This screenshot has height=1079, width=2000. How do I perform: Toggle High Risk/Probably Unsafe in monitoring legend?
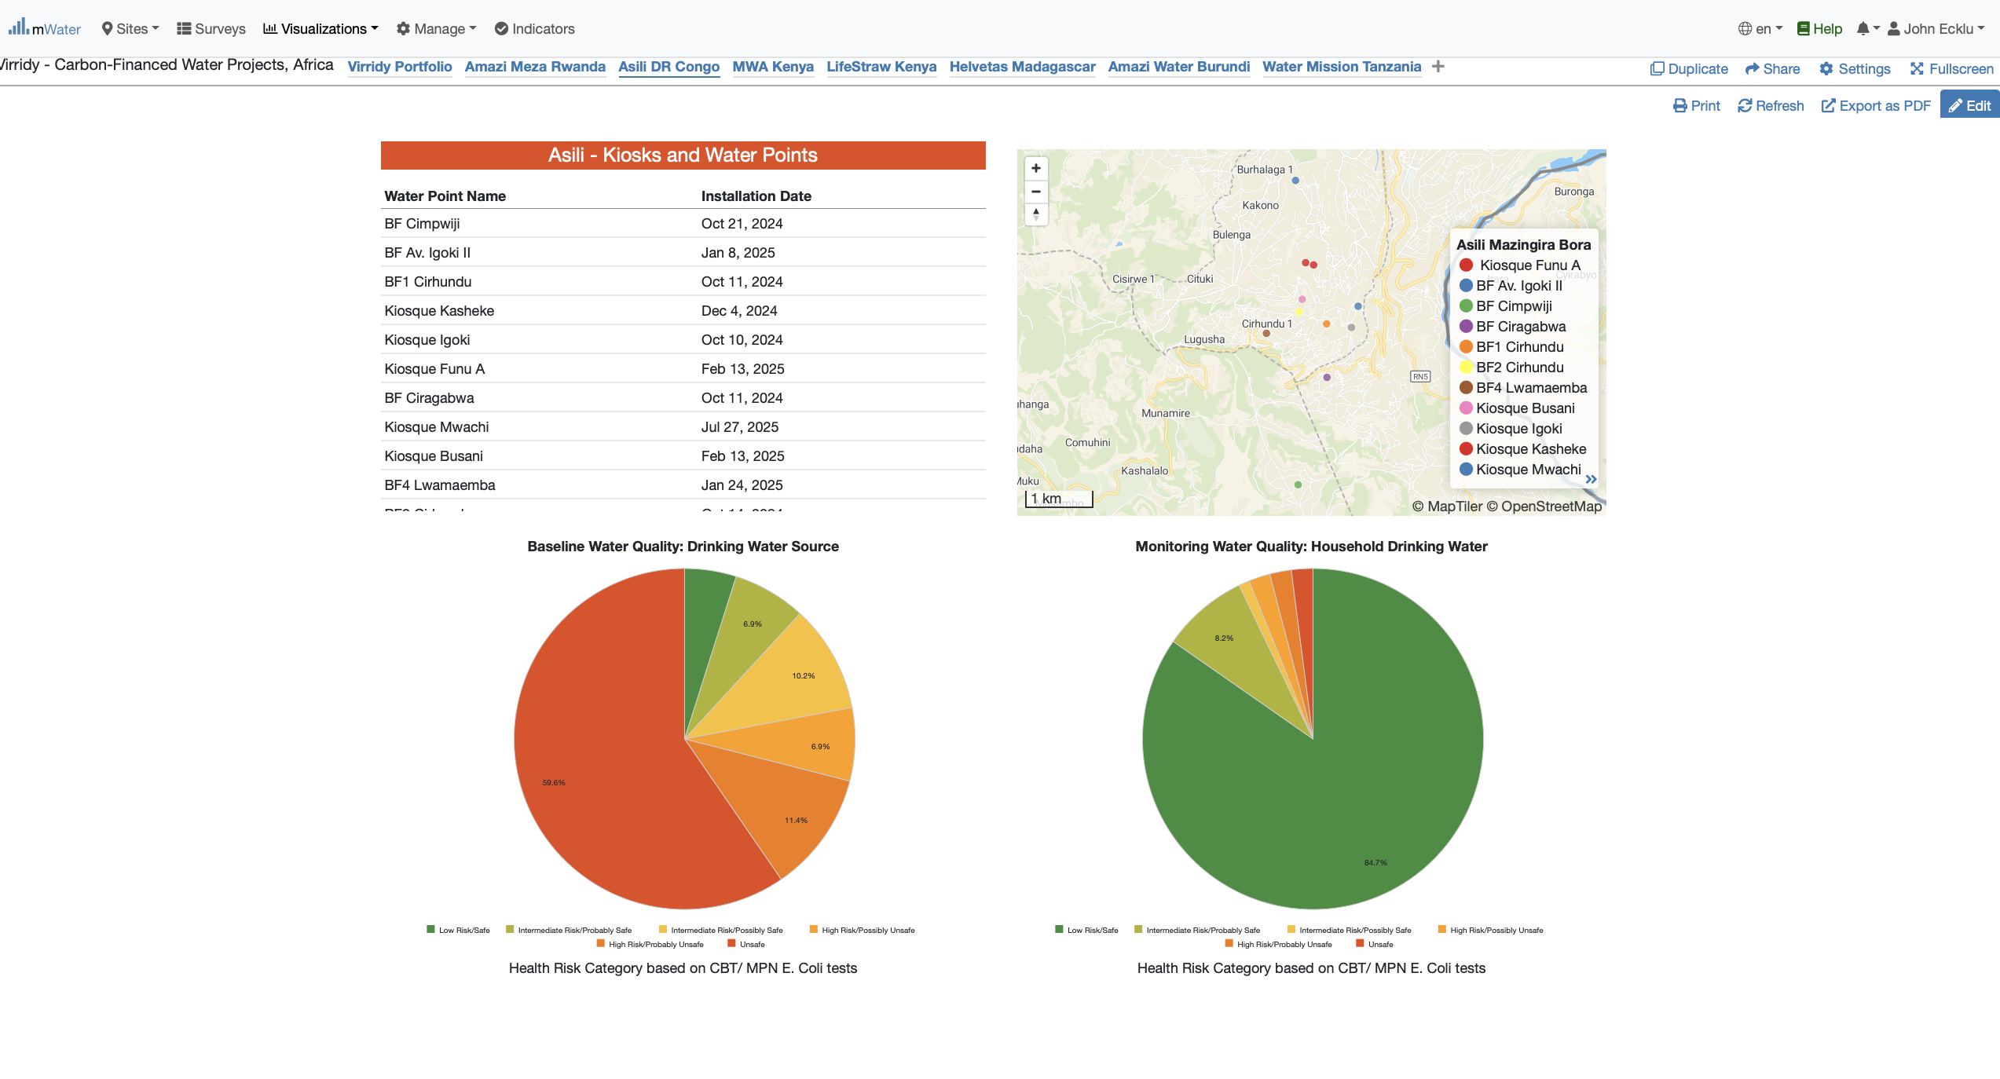1279,944
